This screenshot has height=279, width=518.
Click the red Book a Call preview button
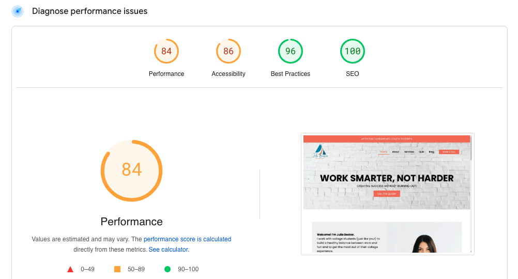point(449,152)
